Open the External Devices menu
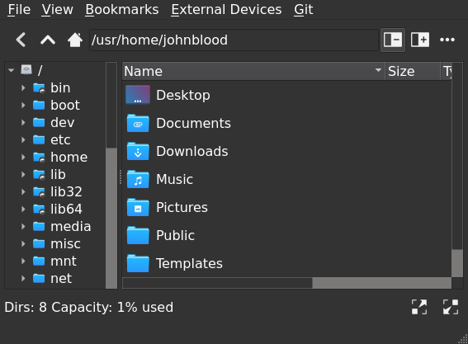This screenshot has height=344, width=468. [226, 10]
